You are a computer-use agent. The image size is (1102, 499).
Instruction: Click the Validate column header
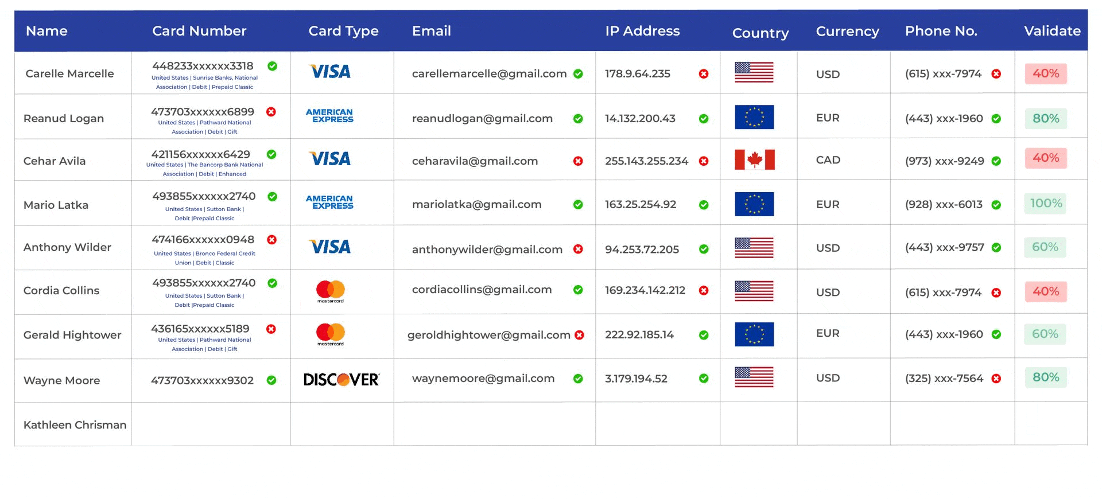(1052, 31)
